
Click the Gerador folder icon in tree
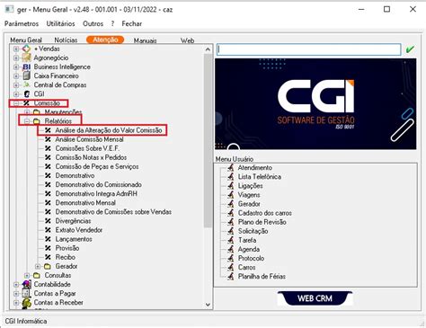[48, 266]
